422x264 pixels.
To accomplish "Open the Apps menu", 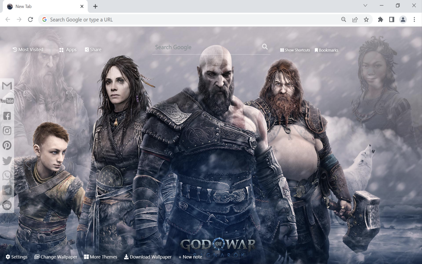I will 68,49.
